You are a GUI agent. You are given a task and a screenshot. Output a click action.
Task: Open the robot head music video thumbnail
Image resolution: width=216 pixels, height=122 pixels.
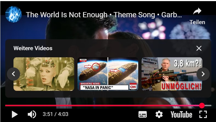44,74
